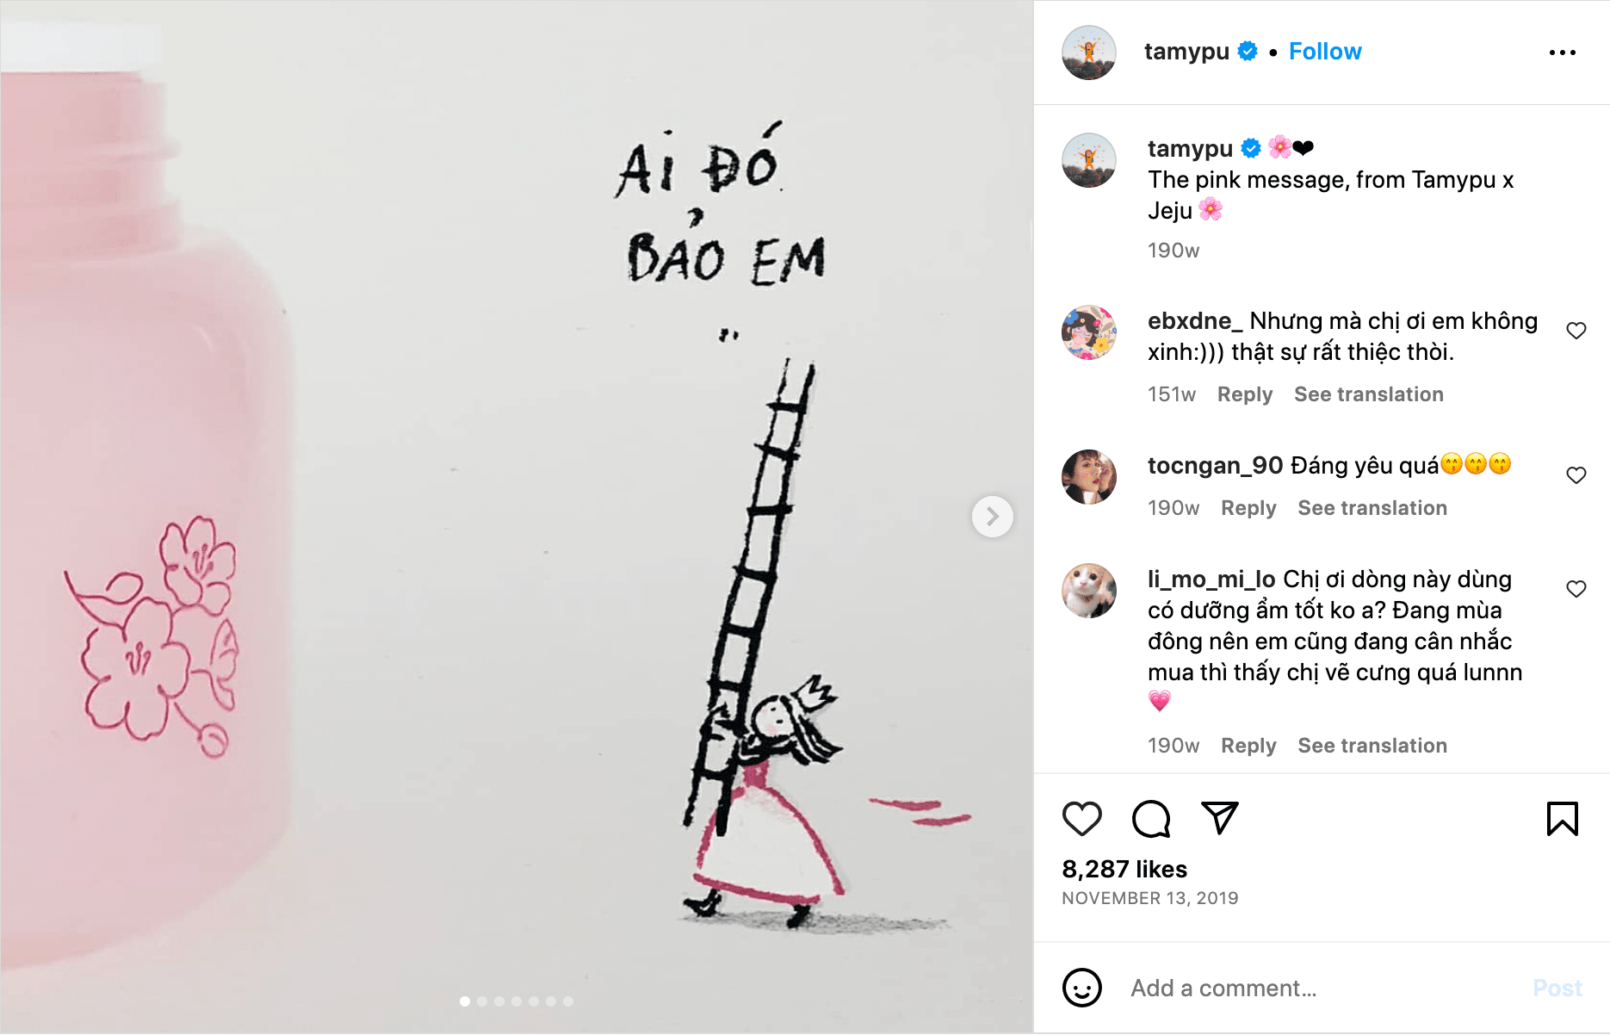Viewport: 1610px width, 1035px height.
Task: Follow the tamypu account
Action: pyautogui.click(x=1325, y=52)
